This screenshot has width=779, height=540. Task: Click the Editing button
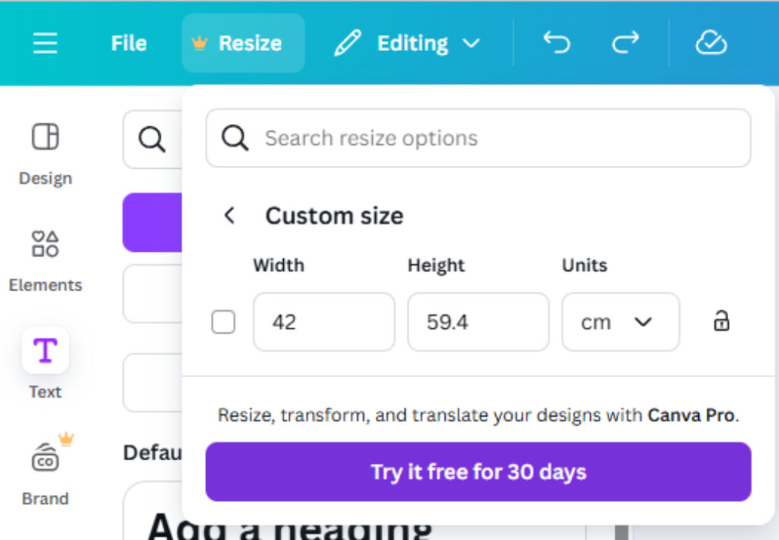click(x=412, y=43)
